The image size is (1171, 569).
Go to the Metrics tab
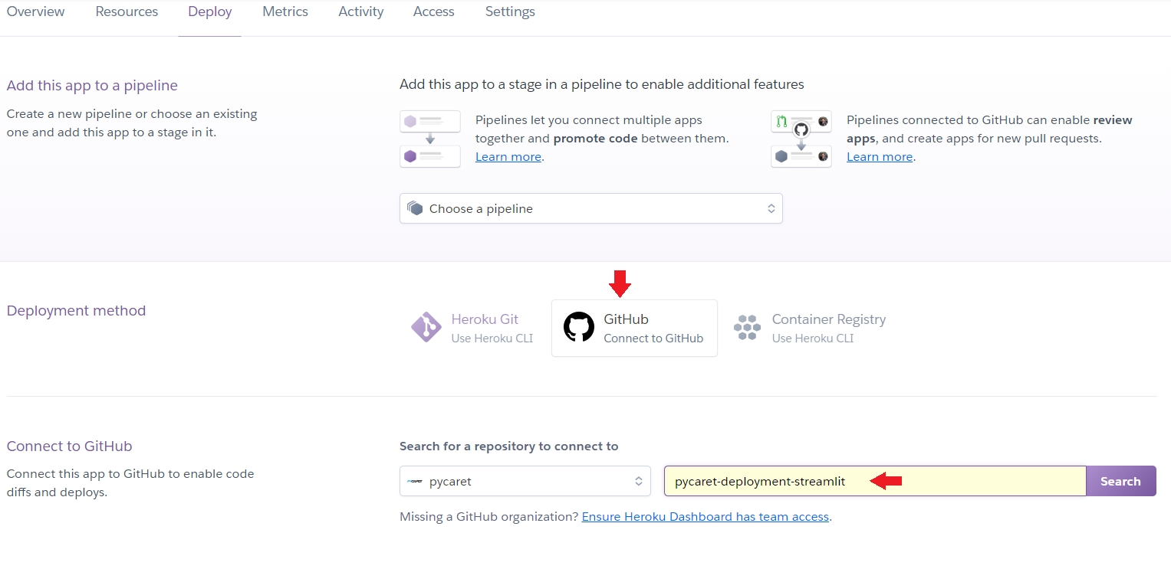point(285,11)
